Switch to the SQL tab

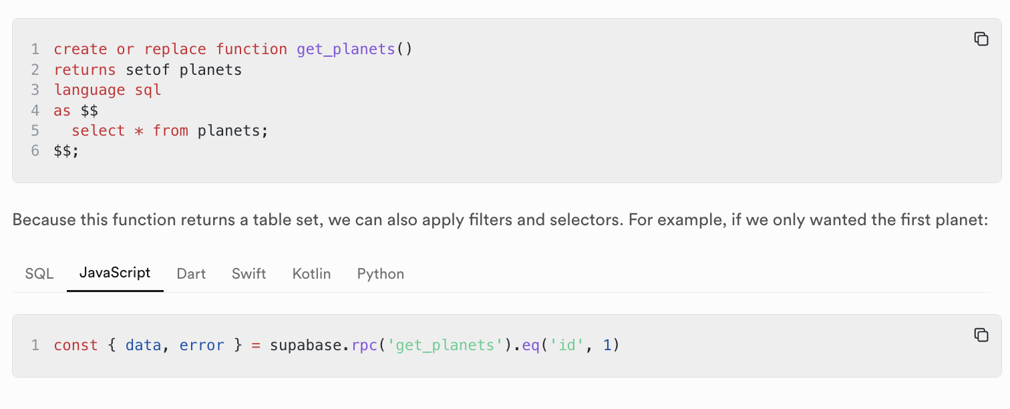pyautogui.click(x=39, y=273)
